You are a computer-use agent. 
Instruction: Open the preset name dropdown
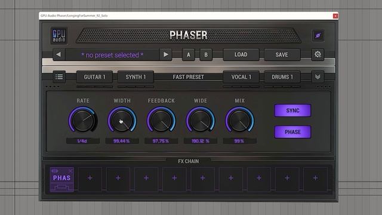pos(112,55)
